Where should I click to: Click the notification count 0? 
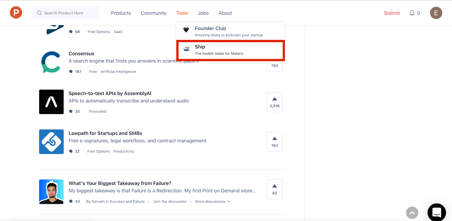(419, 13)
